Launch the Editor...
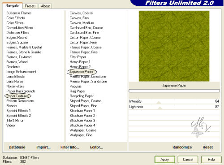Image resolution: width=224 pixels, height=165 pixels. (x=96, y=147)
